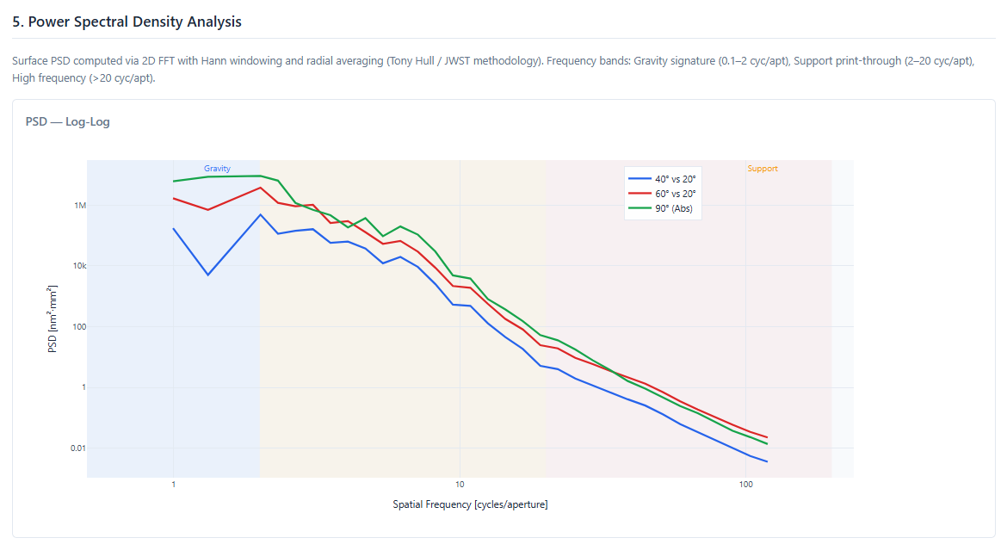Click the "100" y-axis tick label
The image size is (1007, 544).
pyautogui.click(x=79, y=327)
